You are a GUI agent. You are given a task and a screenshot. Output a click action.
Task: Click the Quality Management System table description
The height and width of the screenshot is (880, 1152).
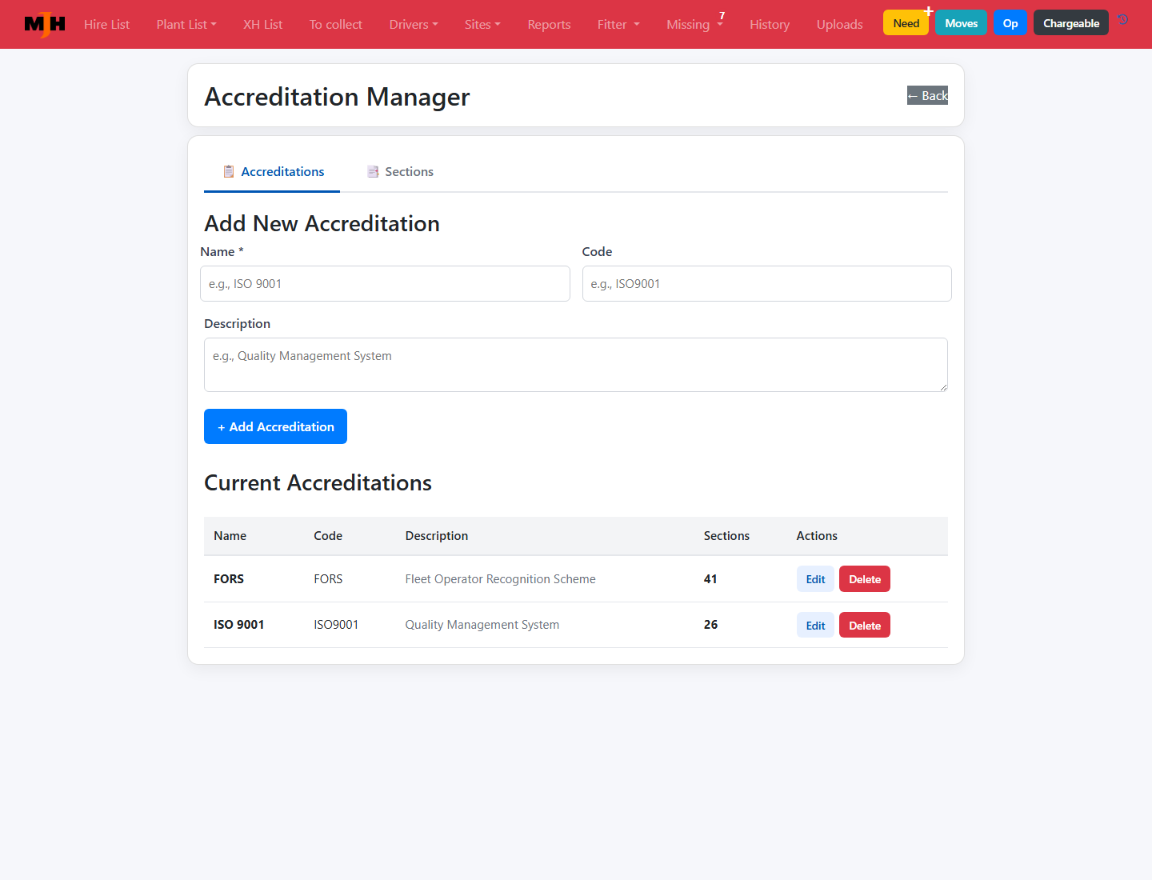click(482, 625)
